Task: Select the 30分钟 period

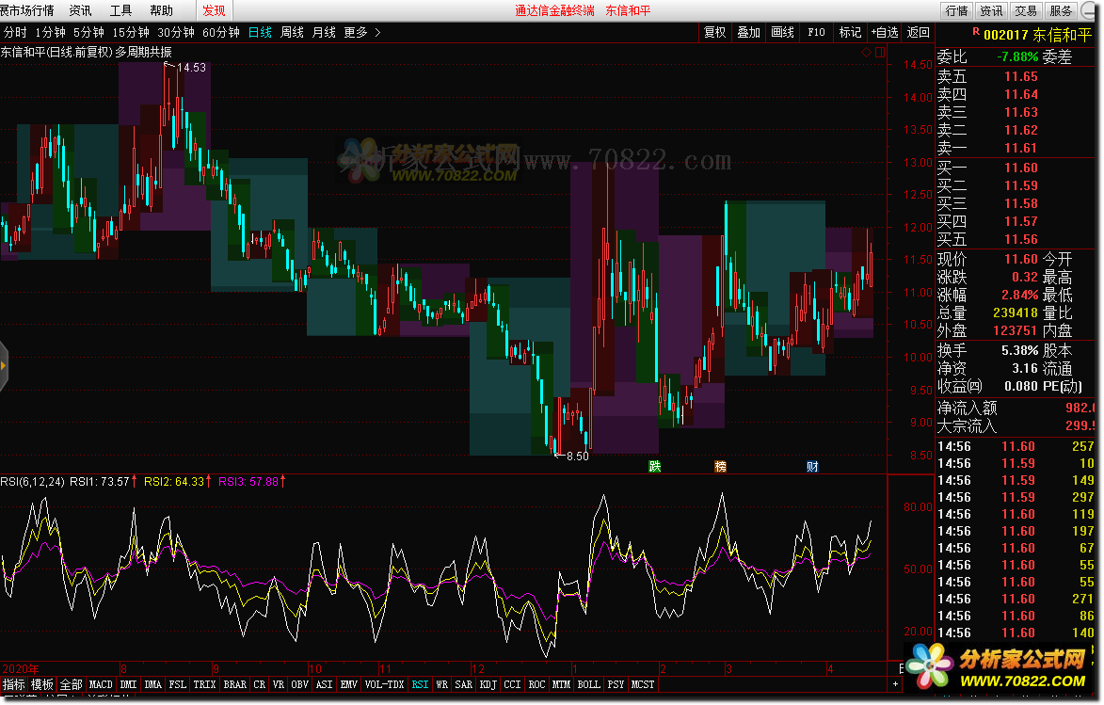Action: point(176,32)
